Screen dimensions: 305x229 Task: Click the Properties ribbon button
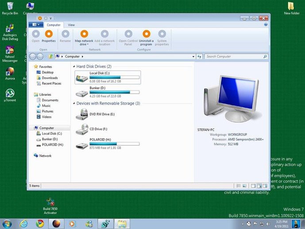point(49,36)
